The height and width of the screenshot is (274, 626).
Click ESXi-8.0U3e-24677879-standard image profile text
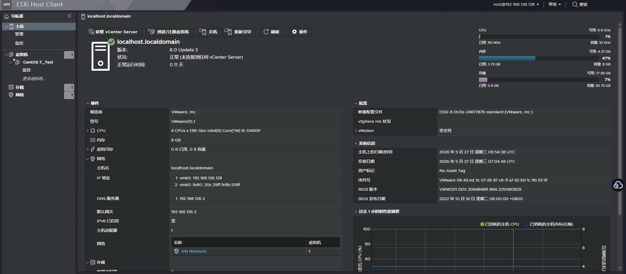click(x=486, y=112)
